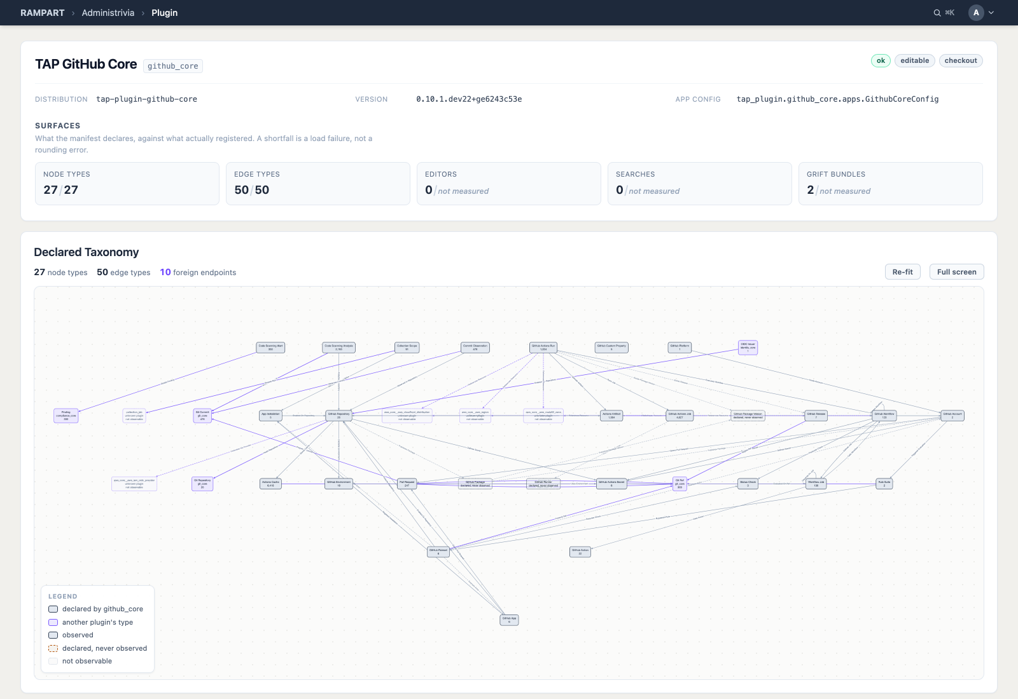Image resolution: width=1018 pixels, height=699 pixels.
Task: Click legend swatch 'another plugin's type'
Action: click(x=53, y=622)
